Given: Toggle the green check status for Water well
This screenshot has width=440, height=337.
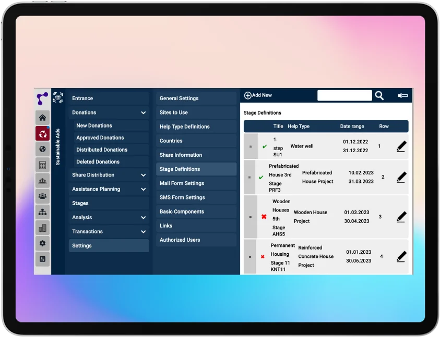Looking at the screenshot, I should (264, 147).
